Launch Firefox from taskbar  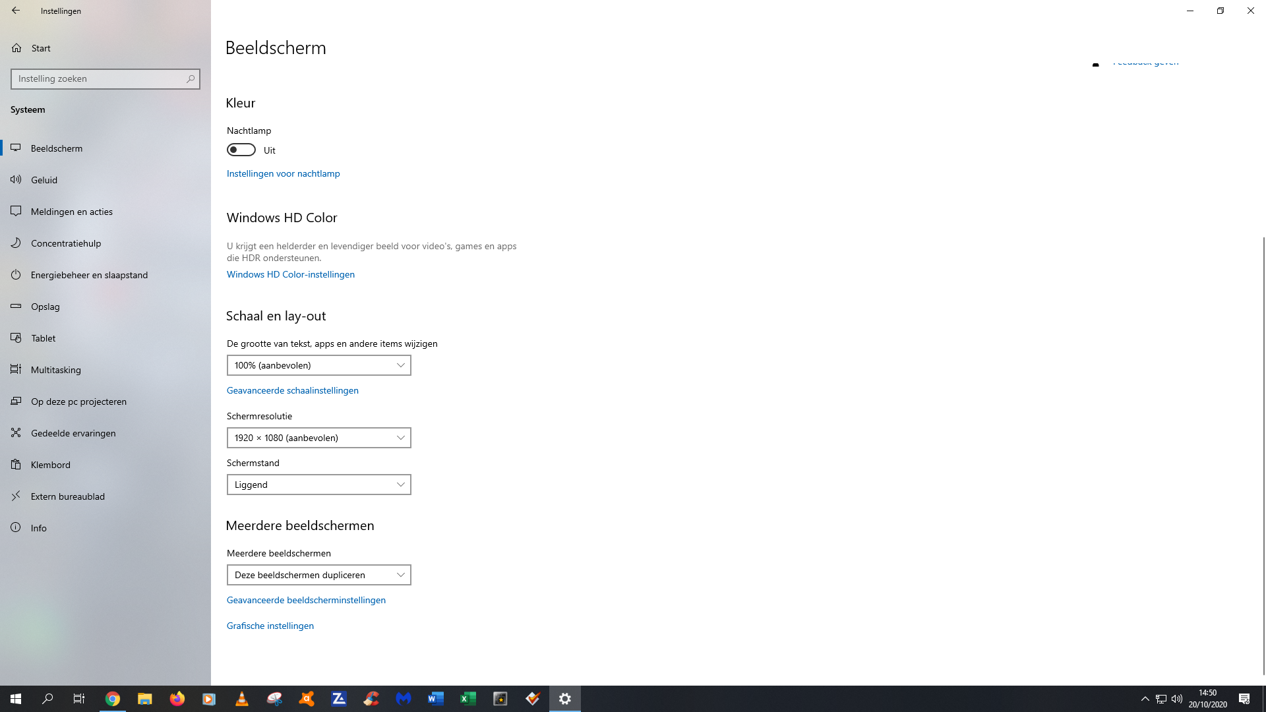[x=177, y=699]
